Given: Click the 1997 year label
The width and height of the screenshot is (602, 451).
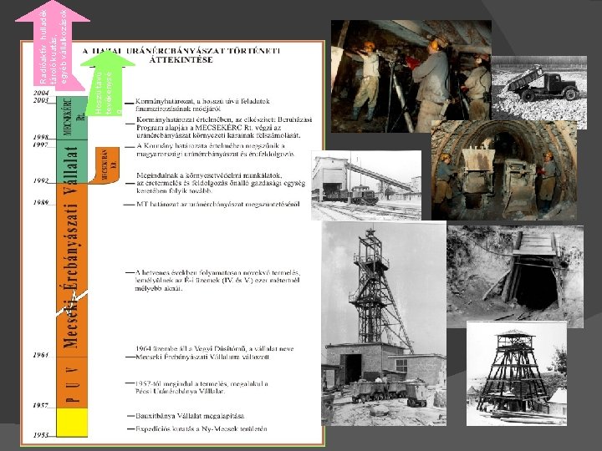Looking at the screenshot, I should point(41,144).
